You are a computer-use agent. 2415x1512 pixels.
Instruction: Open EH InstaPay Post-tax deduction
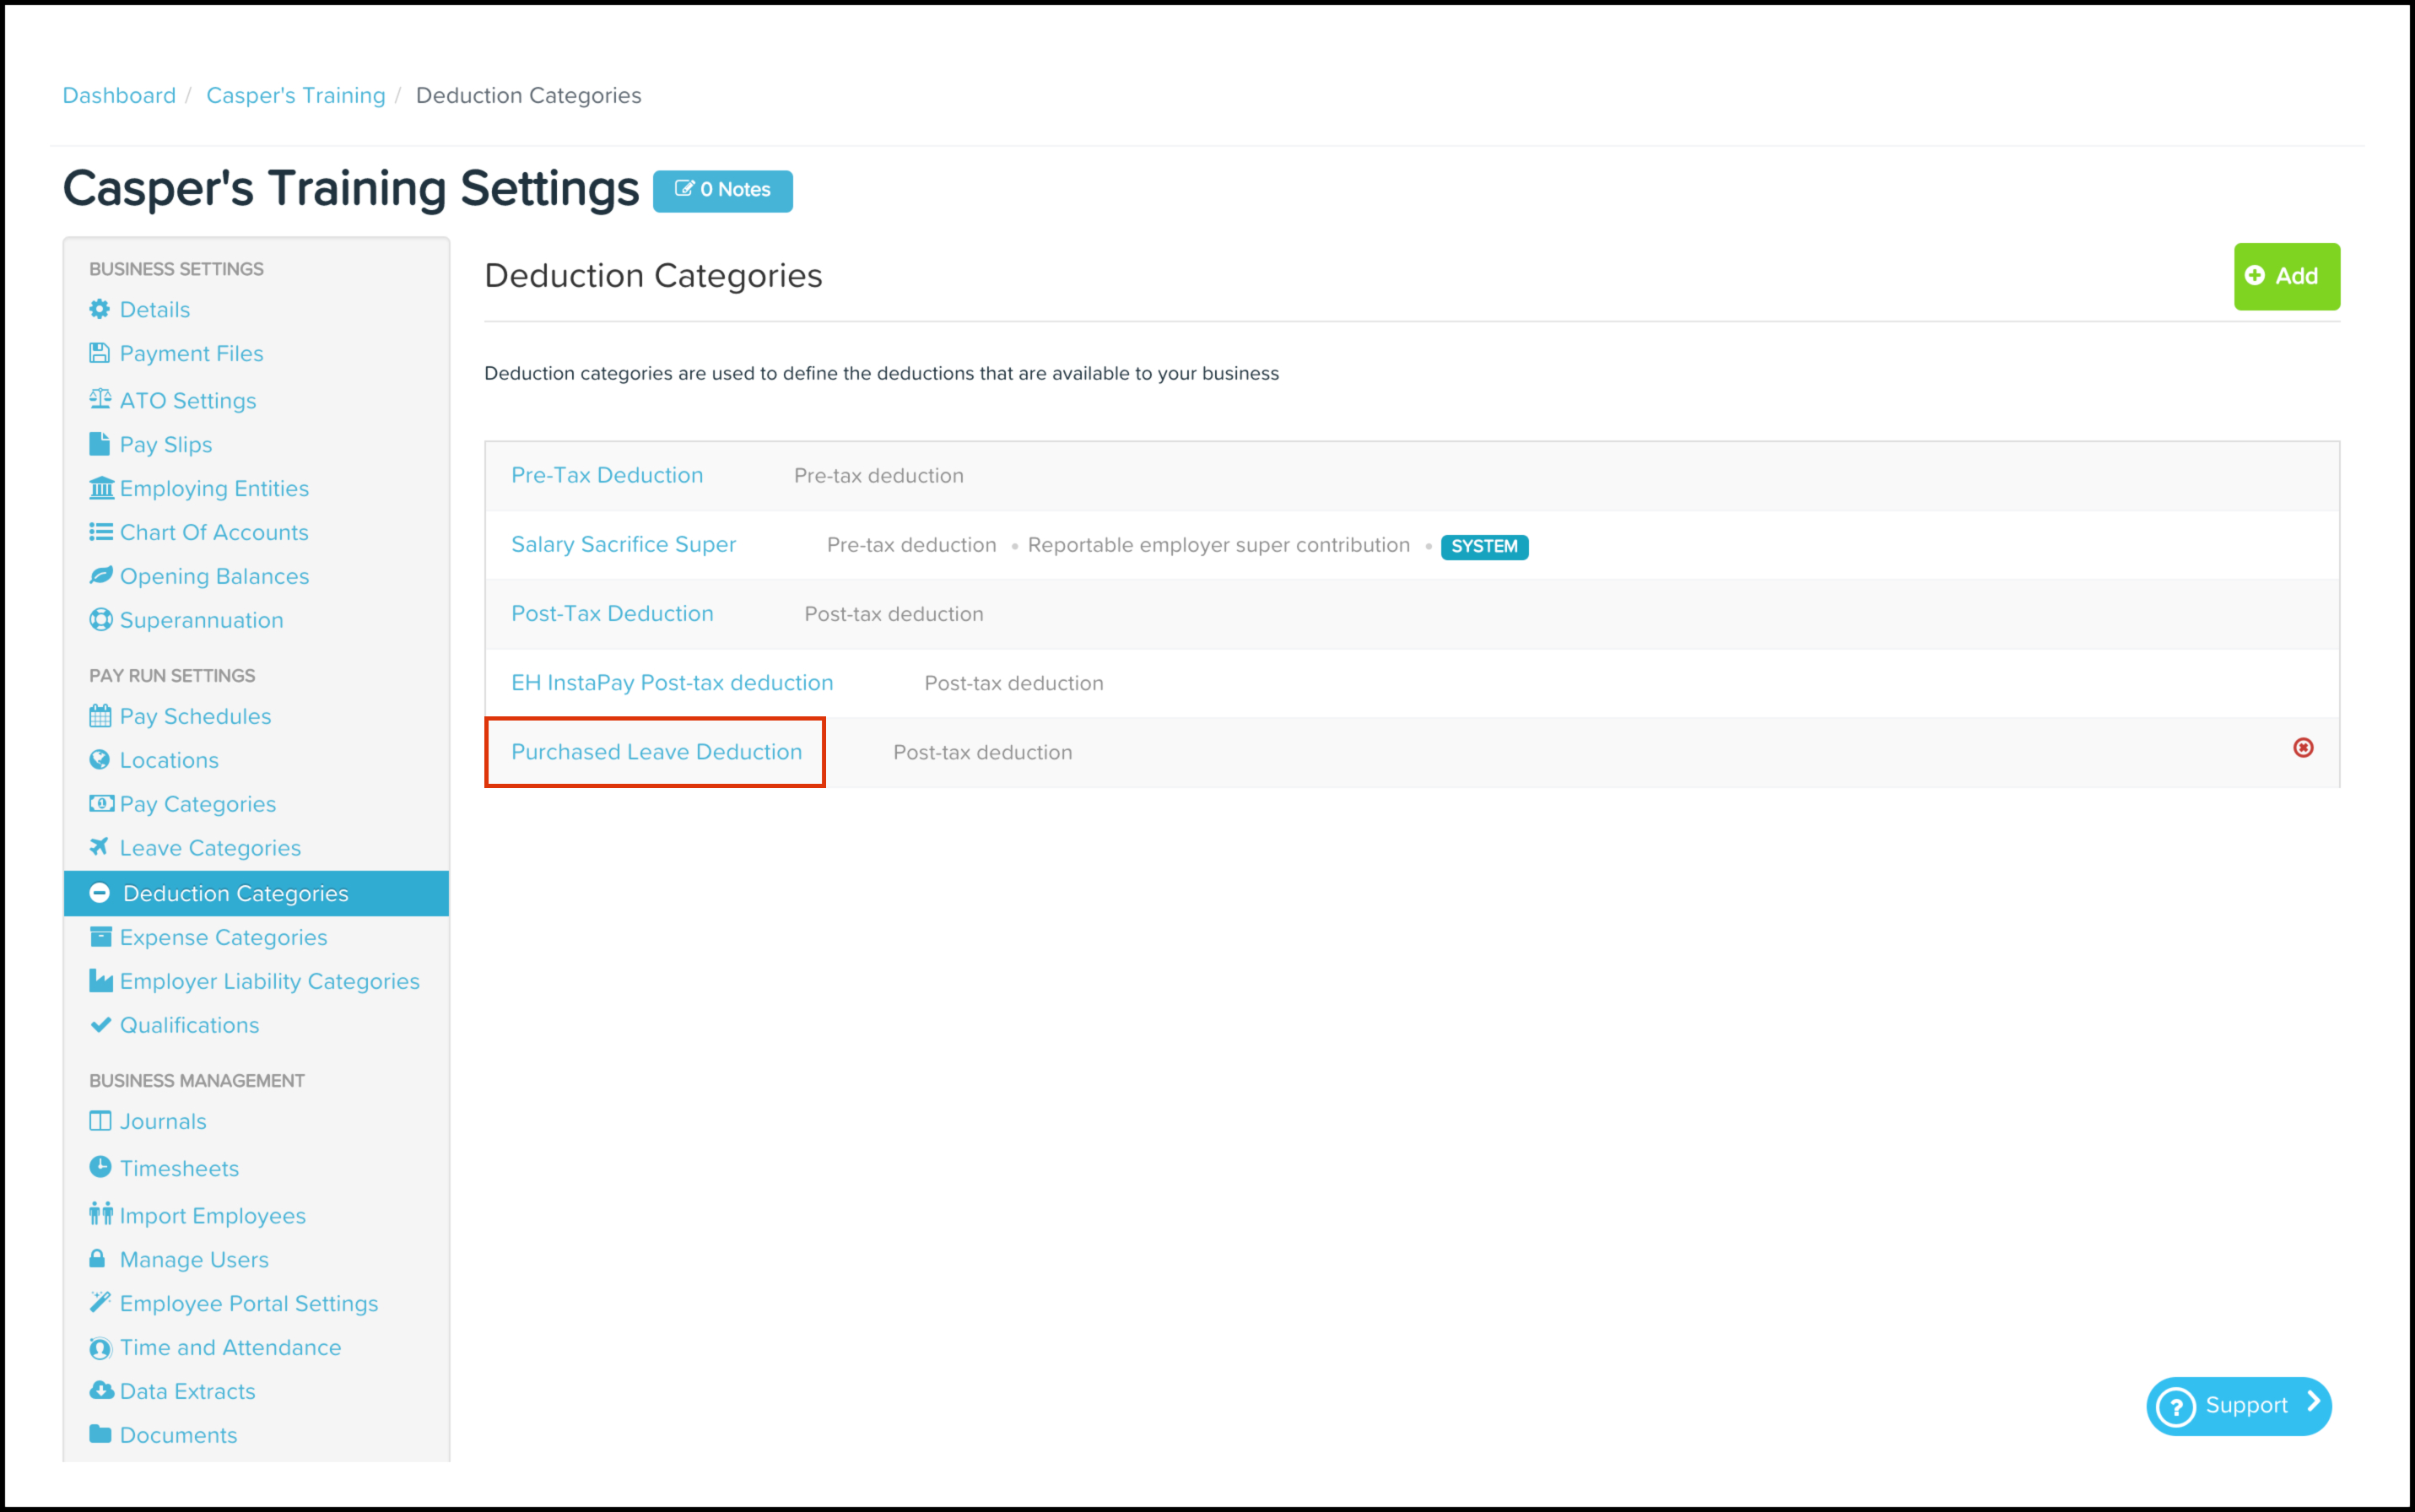click(x=671, y=683)
